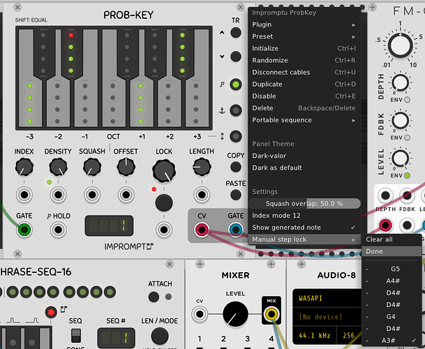Click the TR up transpose button

click(236, 33)
